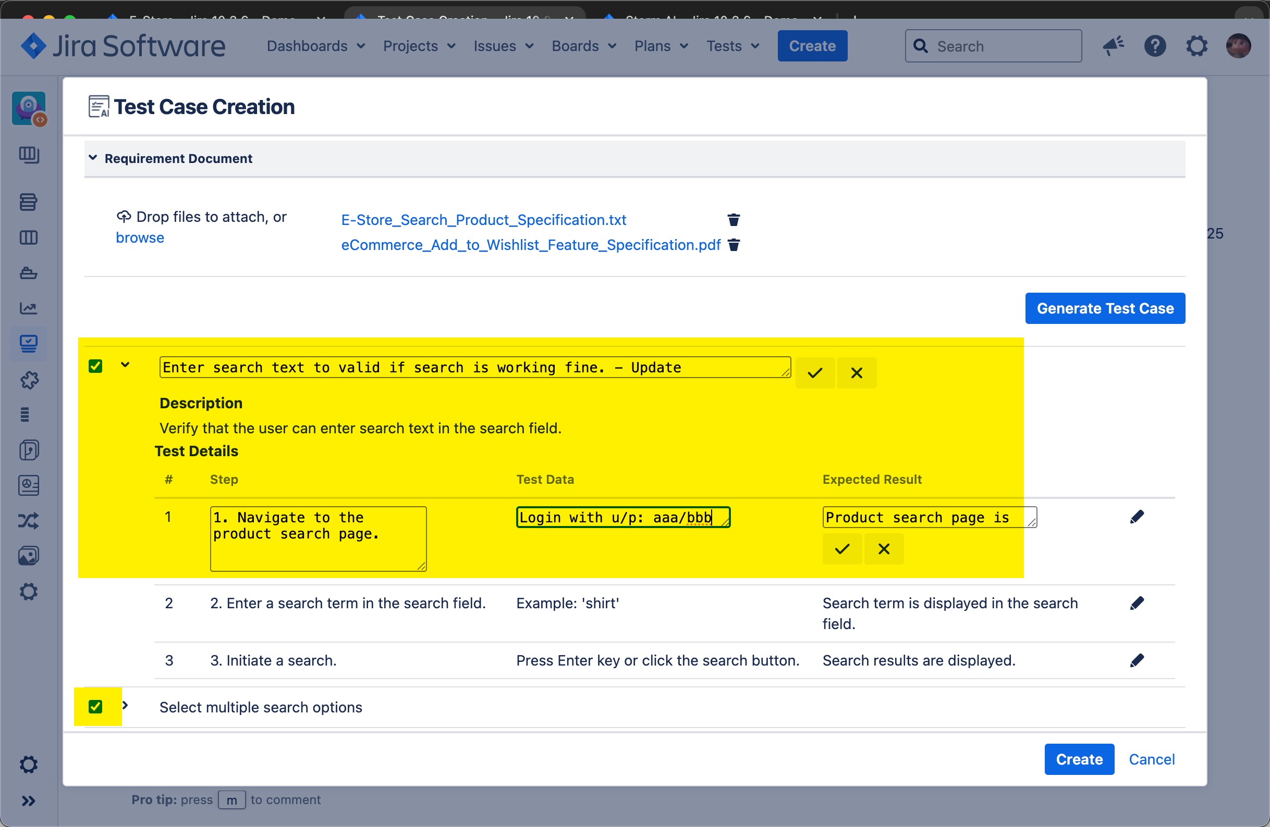
Task: Click pencil icon to edit step 2
Action: (x=1137, y=603)
